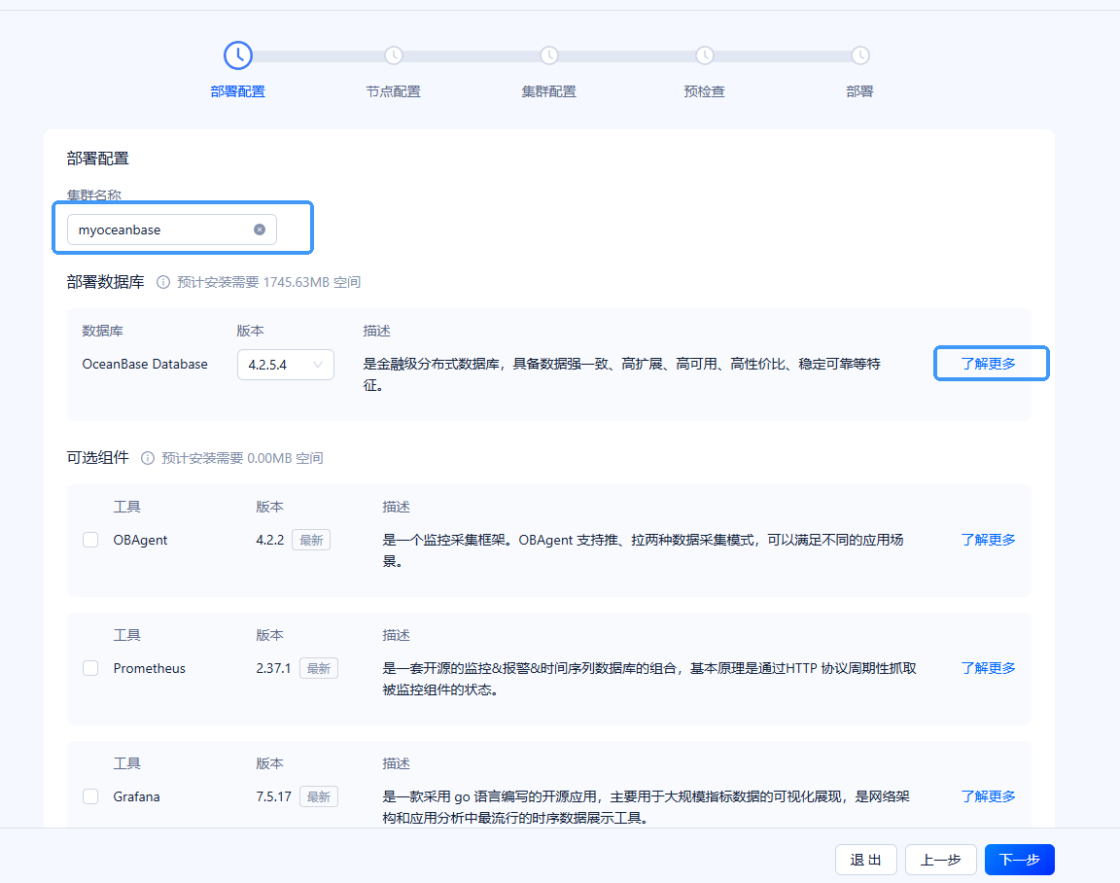
Task: Click info icon next to 部署数据库
Action: point(163,282)
